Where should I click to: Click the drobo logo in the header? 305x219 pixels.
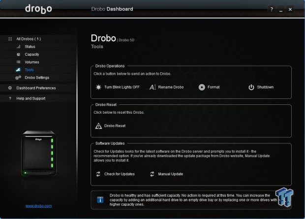pyautogui.click(x=38, y=9)
